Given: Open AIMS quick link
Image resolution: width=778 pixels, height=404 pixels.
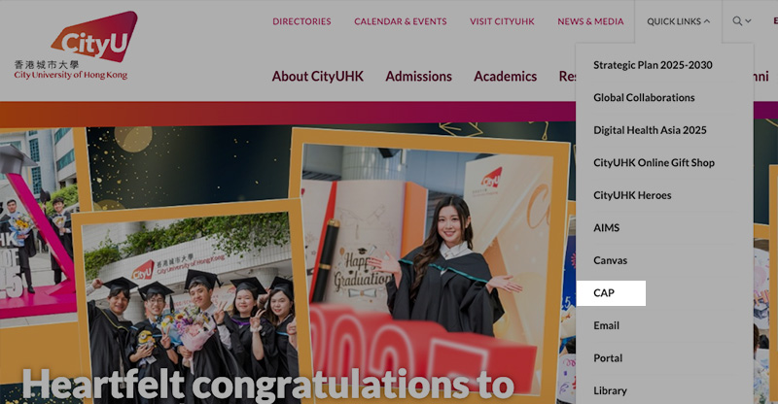Looking at the screenshot, I should 606,228.
